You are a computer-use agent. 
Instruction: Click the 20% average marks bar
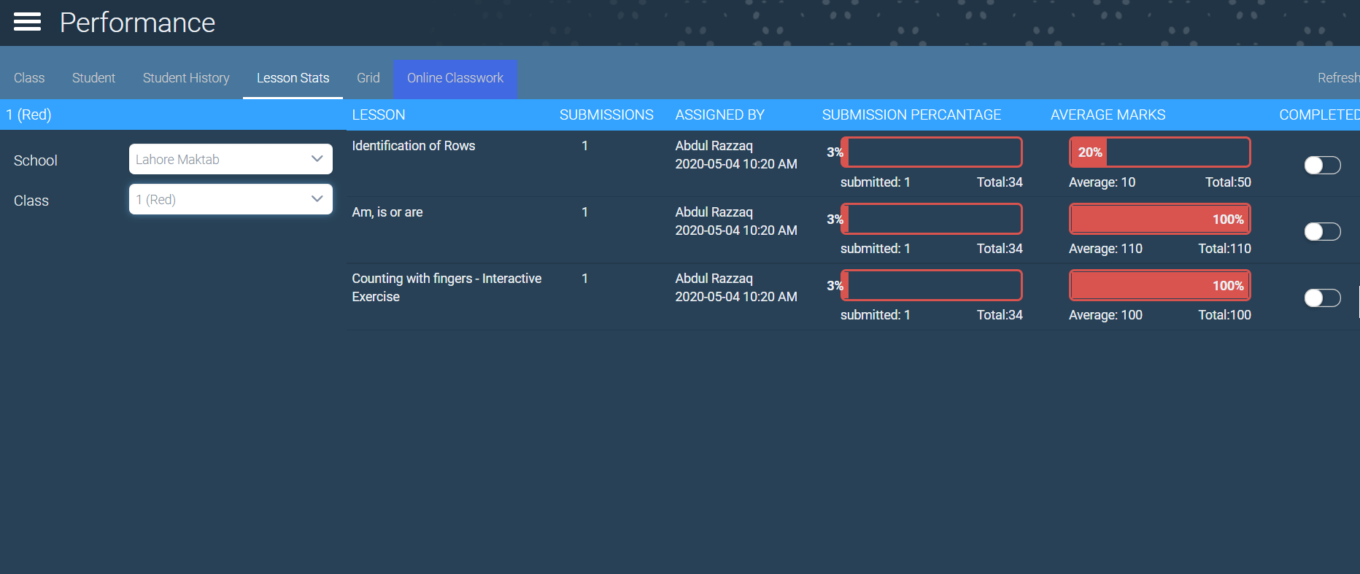(1159, 152)
